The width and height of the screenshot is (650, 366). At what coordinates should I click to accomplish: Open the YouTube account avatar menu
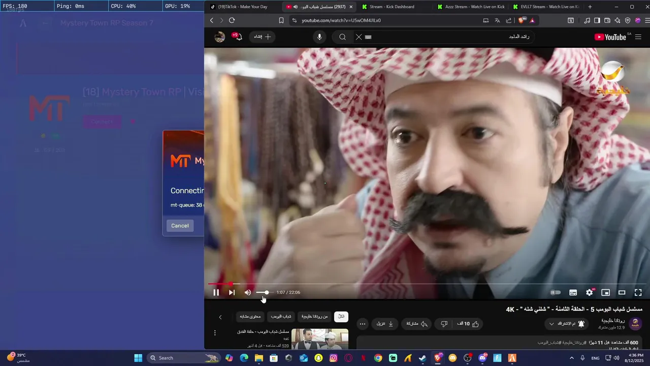click(219, 37)
